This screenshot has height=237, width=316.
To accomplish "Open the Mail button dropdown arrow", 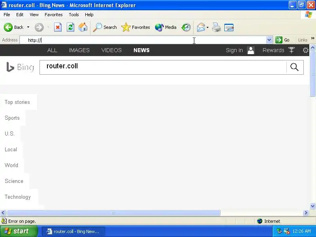I will (x=208, y=27).
